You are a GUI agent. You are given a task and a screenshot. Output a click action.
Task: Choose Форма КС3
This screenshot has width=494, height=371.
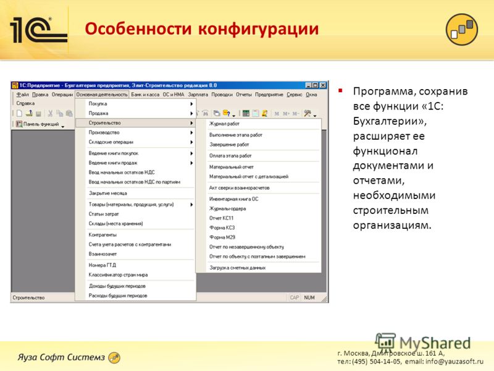click(x=222, y=228)
